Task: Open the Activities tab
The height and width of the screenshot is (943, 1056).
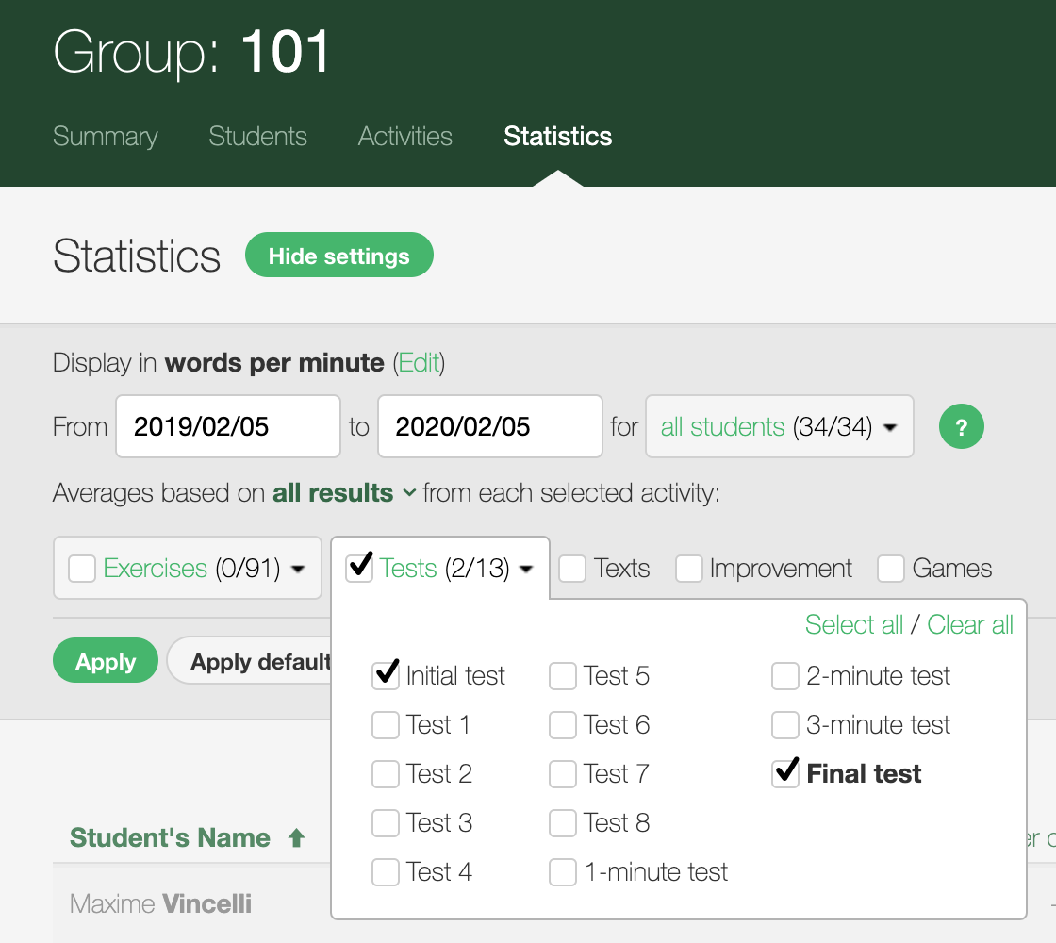Action: point(404,137)
